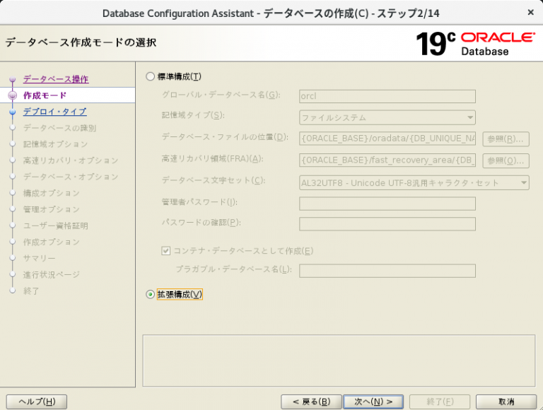Toggle コンテナ・データベースとして作成 checkbox
This screenshot has width=543, height=410.
point(166,250)
